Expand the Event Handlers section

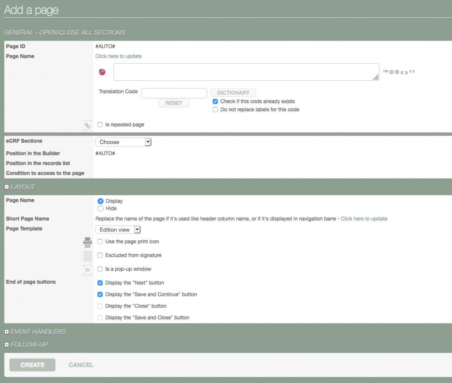point(7,332)
